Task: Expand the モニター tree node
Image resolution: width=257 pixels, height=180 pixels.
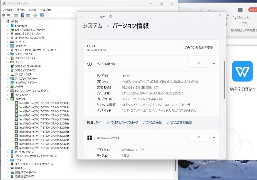Action: 8,160
